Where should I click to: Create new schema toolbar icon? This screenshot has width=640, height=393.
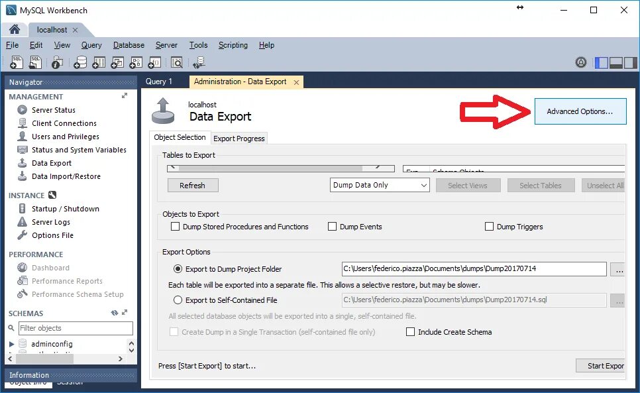[80, 62]
